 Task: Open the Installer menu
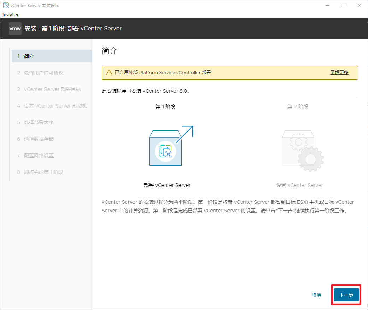click(10, 15)
